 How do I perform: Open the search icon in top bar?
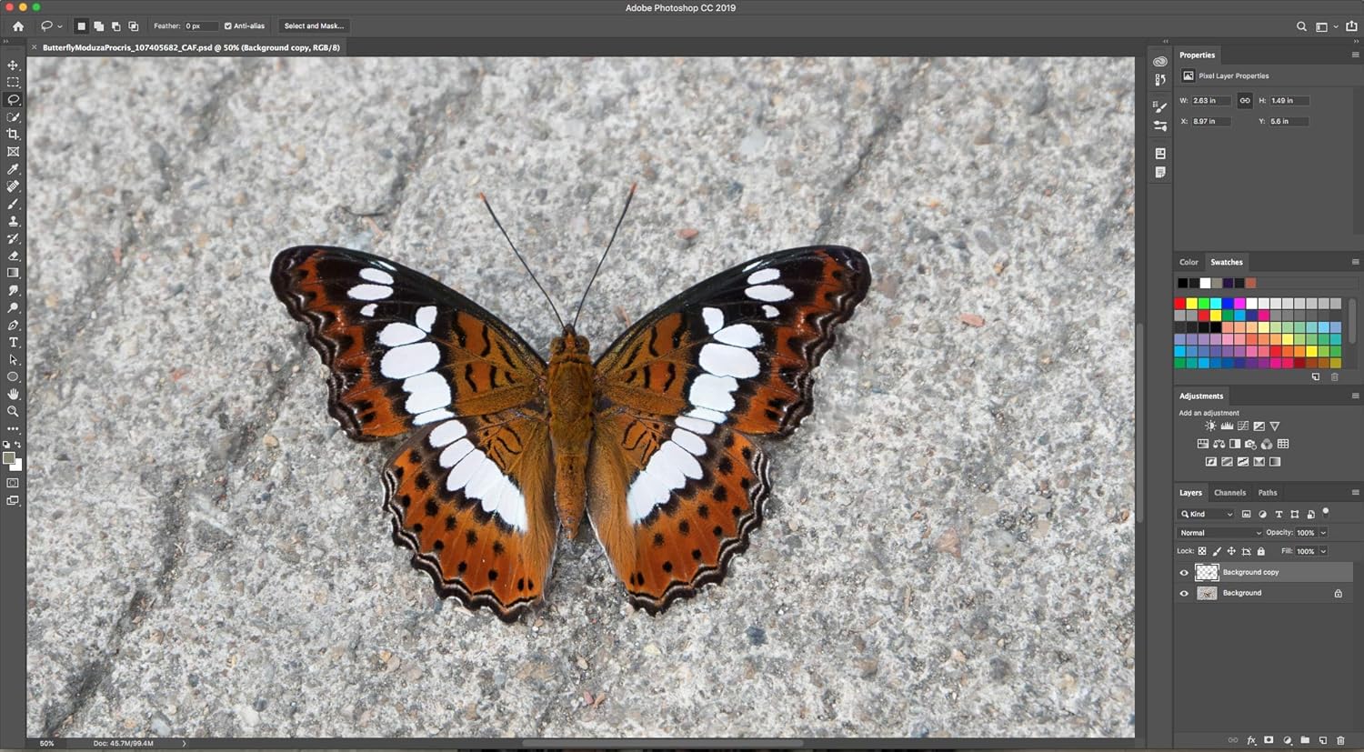pos(1301,26)
